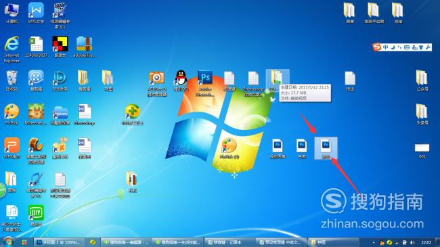Select the orange film reel converter shortcut
440x247 pixels.
36,151
